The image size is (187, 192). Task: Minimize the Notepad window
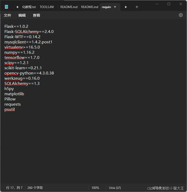click(x=157, y=4)
